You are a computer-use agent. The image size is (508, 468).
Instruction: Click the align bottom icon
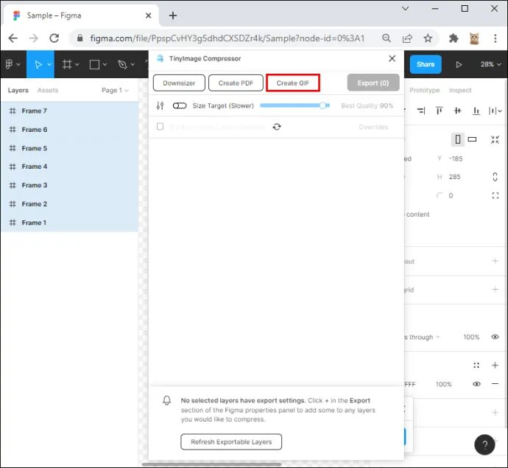coord(476,111)
